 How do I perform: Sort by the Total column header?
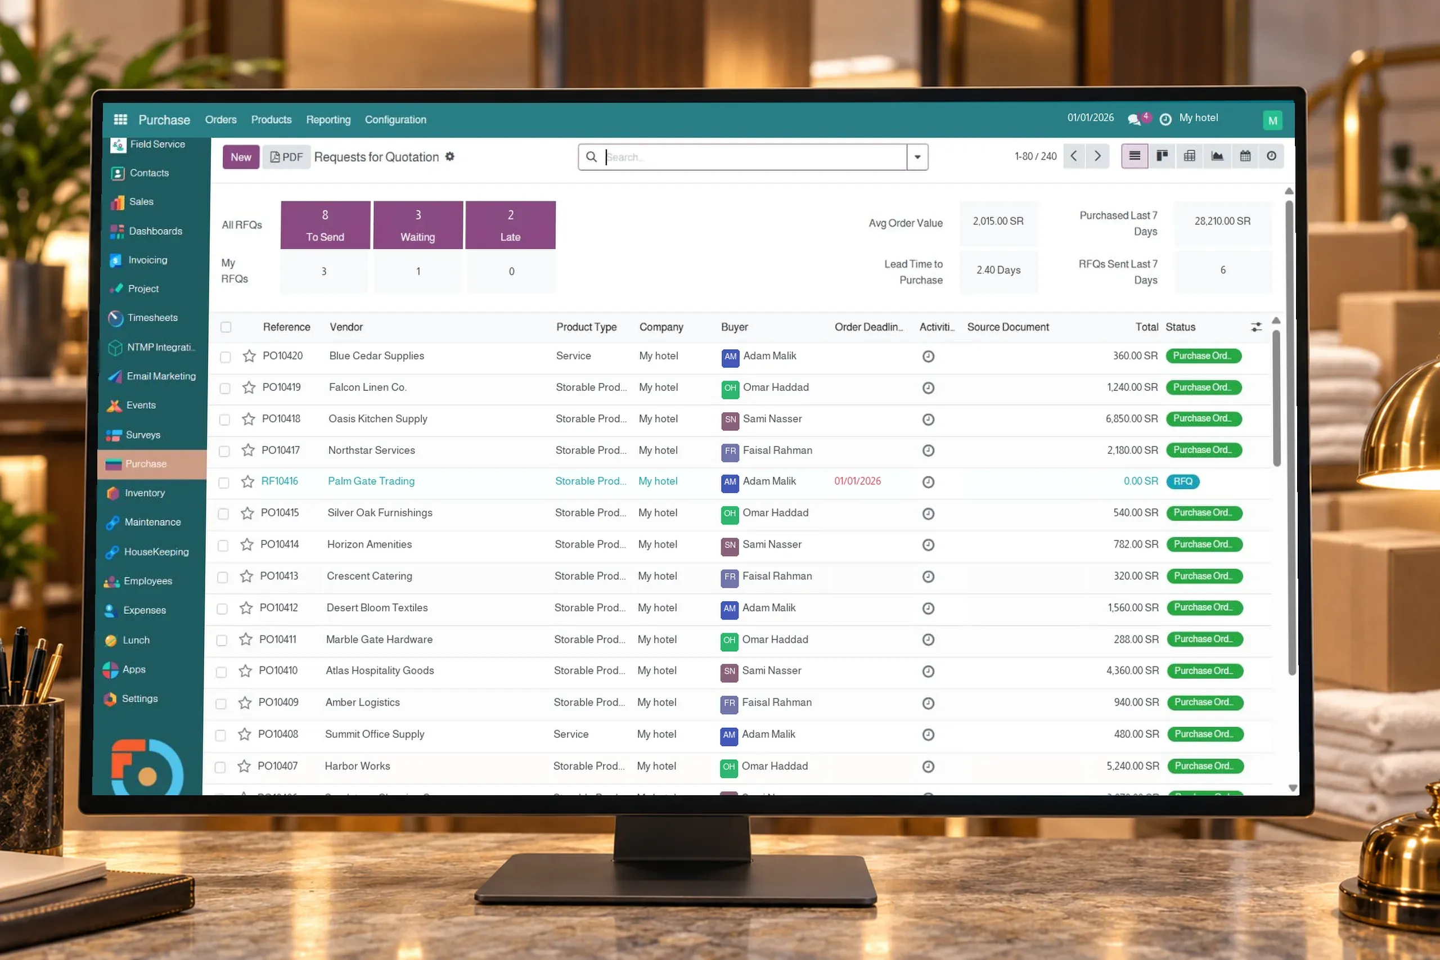click(x=1146, y=327)
